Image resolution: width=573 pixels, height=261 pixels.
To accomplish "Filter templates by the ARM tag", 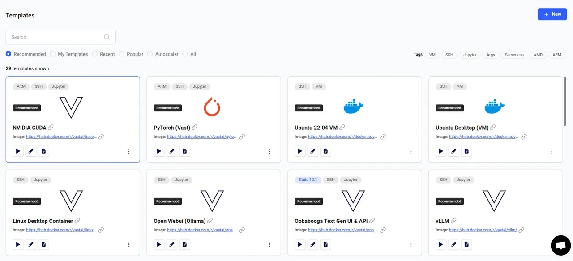I will tap(556, 55).
